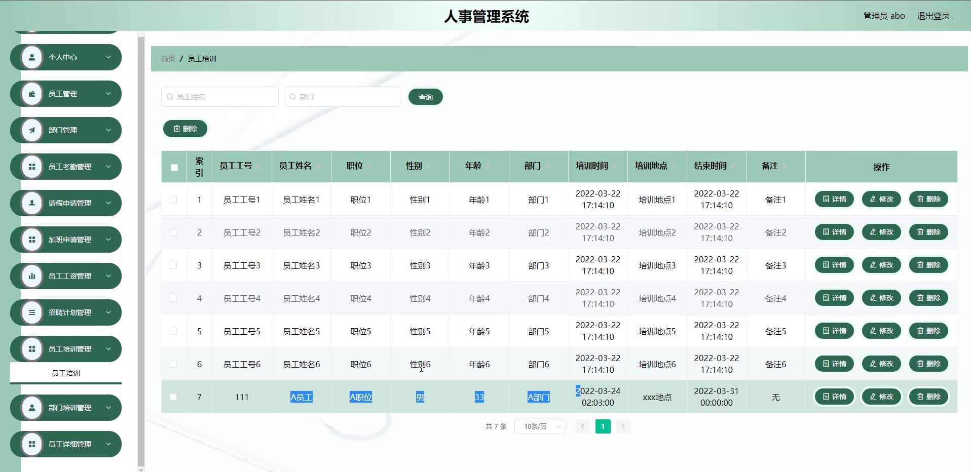Click the sort icon beside 员工工号 header
Image resolution: width=971 pixels, height=472 pixels.
click(x=258, y=166)
